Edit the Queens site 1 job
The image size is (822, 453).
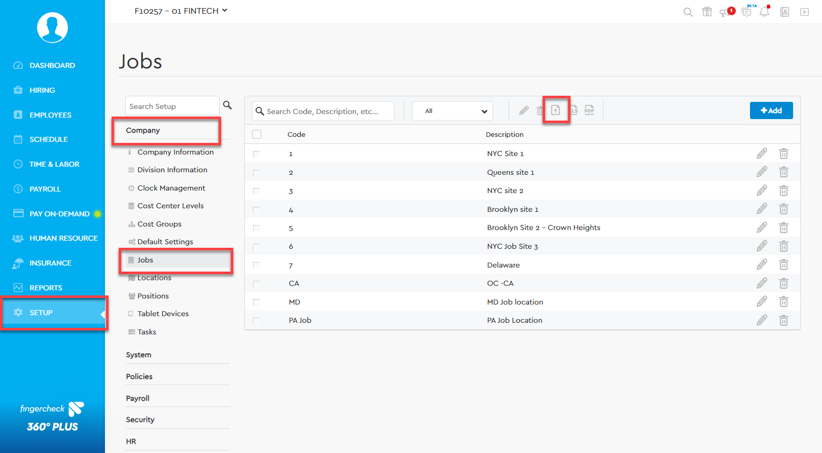pos(762,172)
